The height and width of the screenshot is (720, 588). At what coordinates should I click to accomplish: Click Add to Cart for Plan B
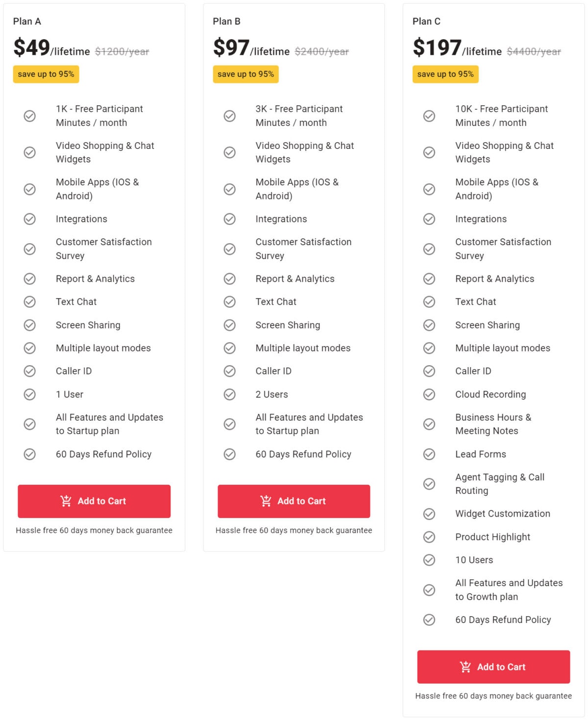pyautogui.click(x=294, y=501)
